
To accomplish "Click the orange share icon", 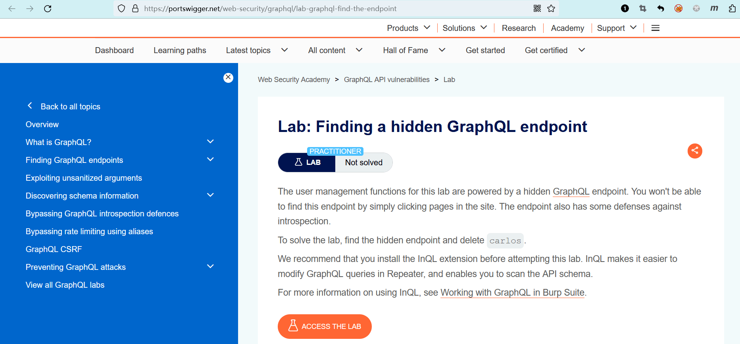I will click(x=695, y=151).
